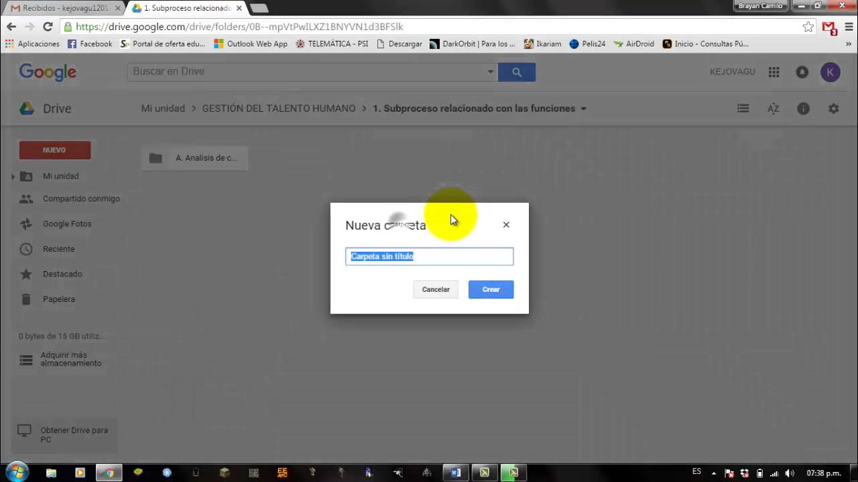Open Facebook bookmark
The width and height of the screenshot is (858, 482).
coord(90,44)
